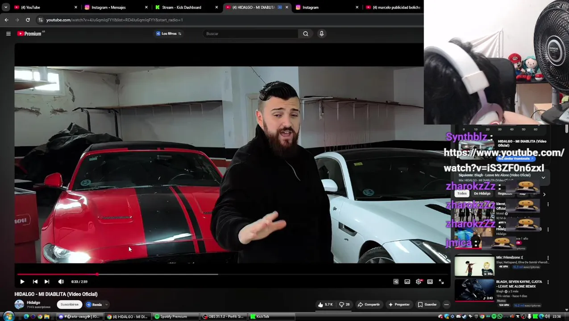Image resolution: width=569 pixels, height=321 pixels.
Task: Click the youtube.com address bar URL
Action: pyautogui.click(x=114, y=20)
